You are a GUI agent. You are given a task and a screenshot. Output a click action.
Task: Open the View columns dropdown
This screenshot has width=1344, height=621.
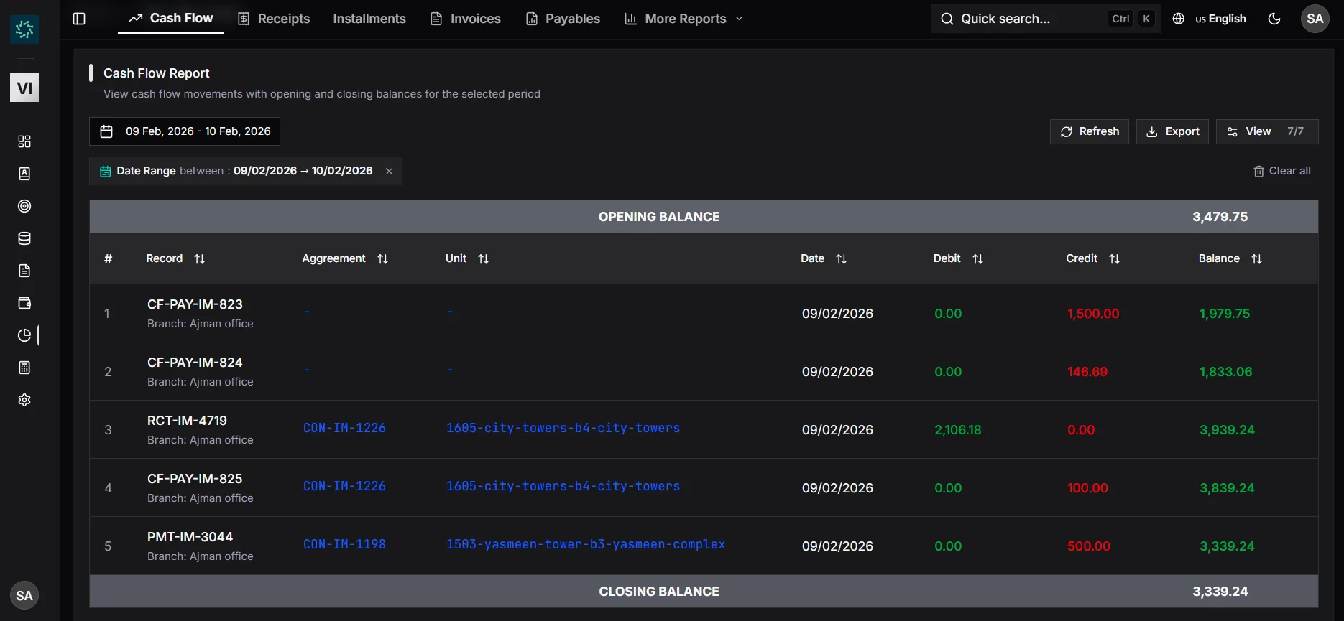(1266, 131)
